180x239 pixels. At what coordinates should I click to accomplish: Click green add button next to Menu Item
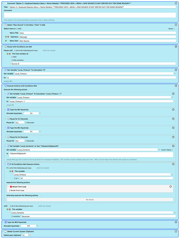pyautogui.click(x=6, y=41)
